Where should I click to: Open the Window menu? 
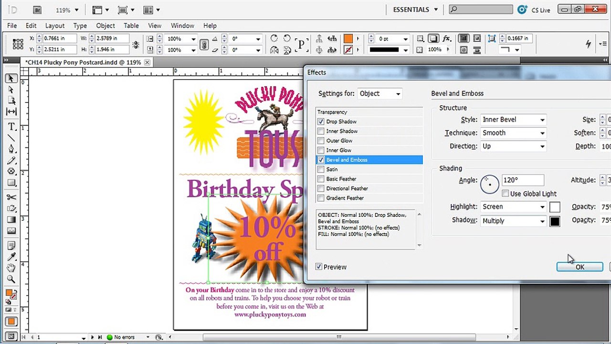point(182,26)
